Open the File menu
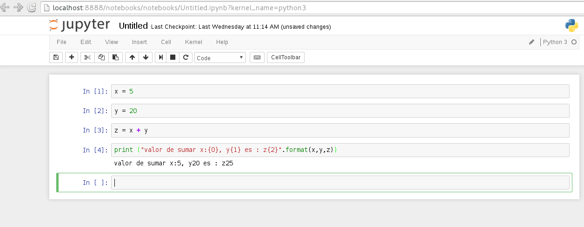The height and width of the screenshot is (227, 584). (61, 42)
